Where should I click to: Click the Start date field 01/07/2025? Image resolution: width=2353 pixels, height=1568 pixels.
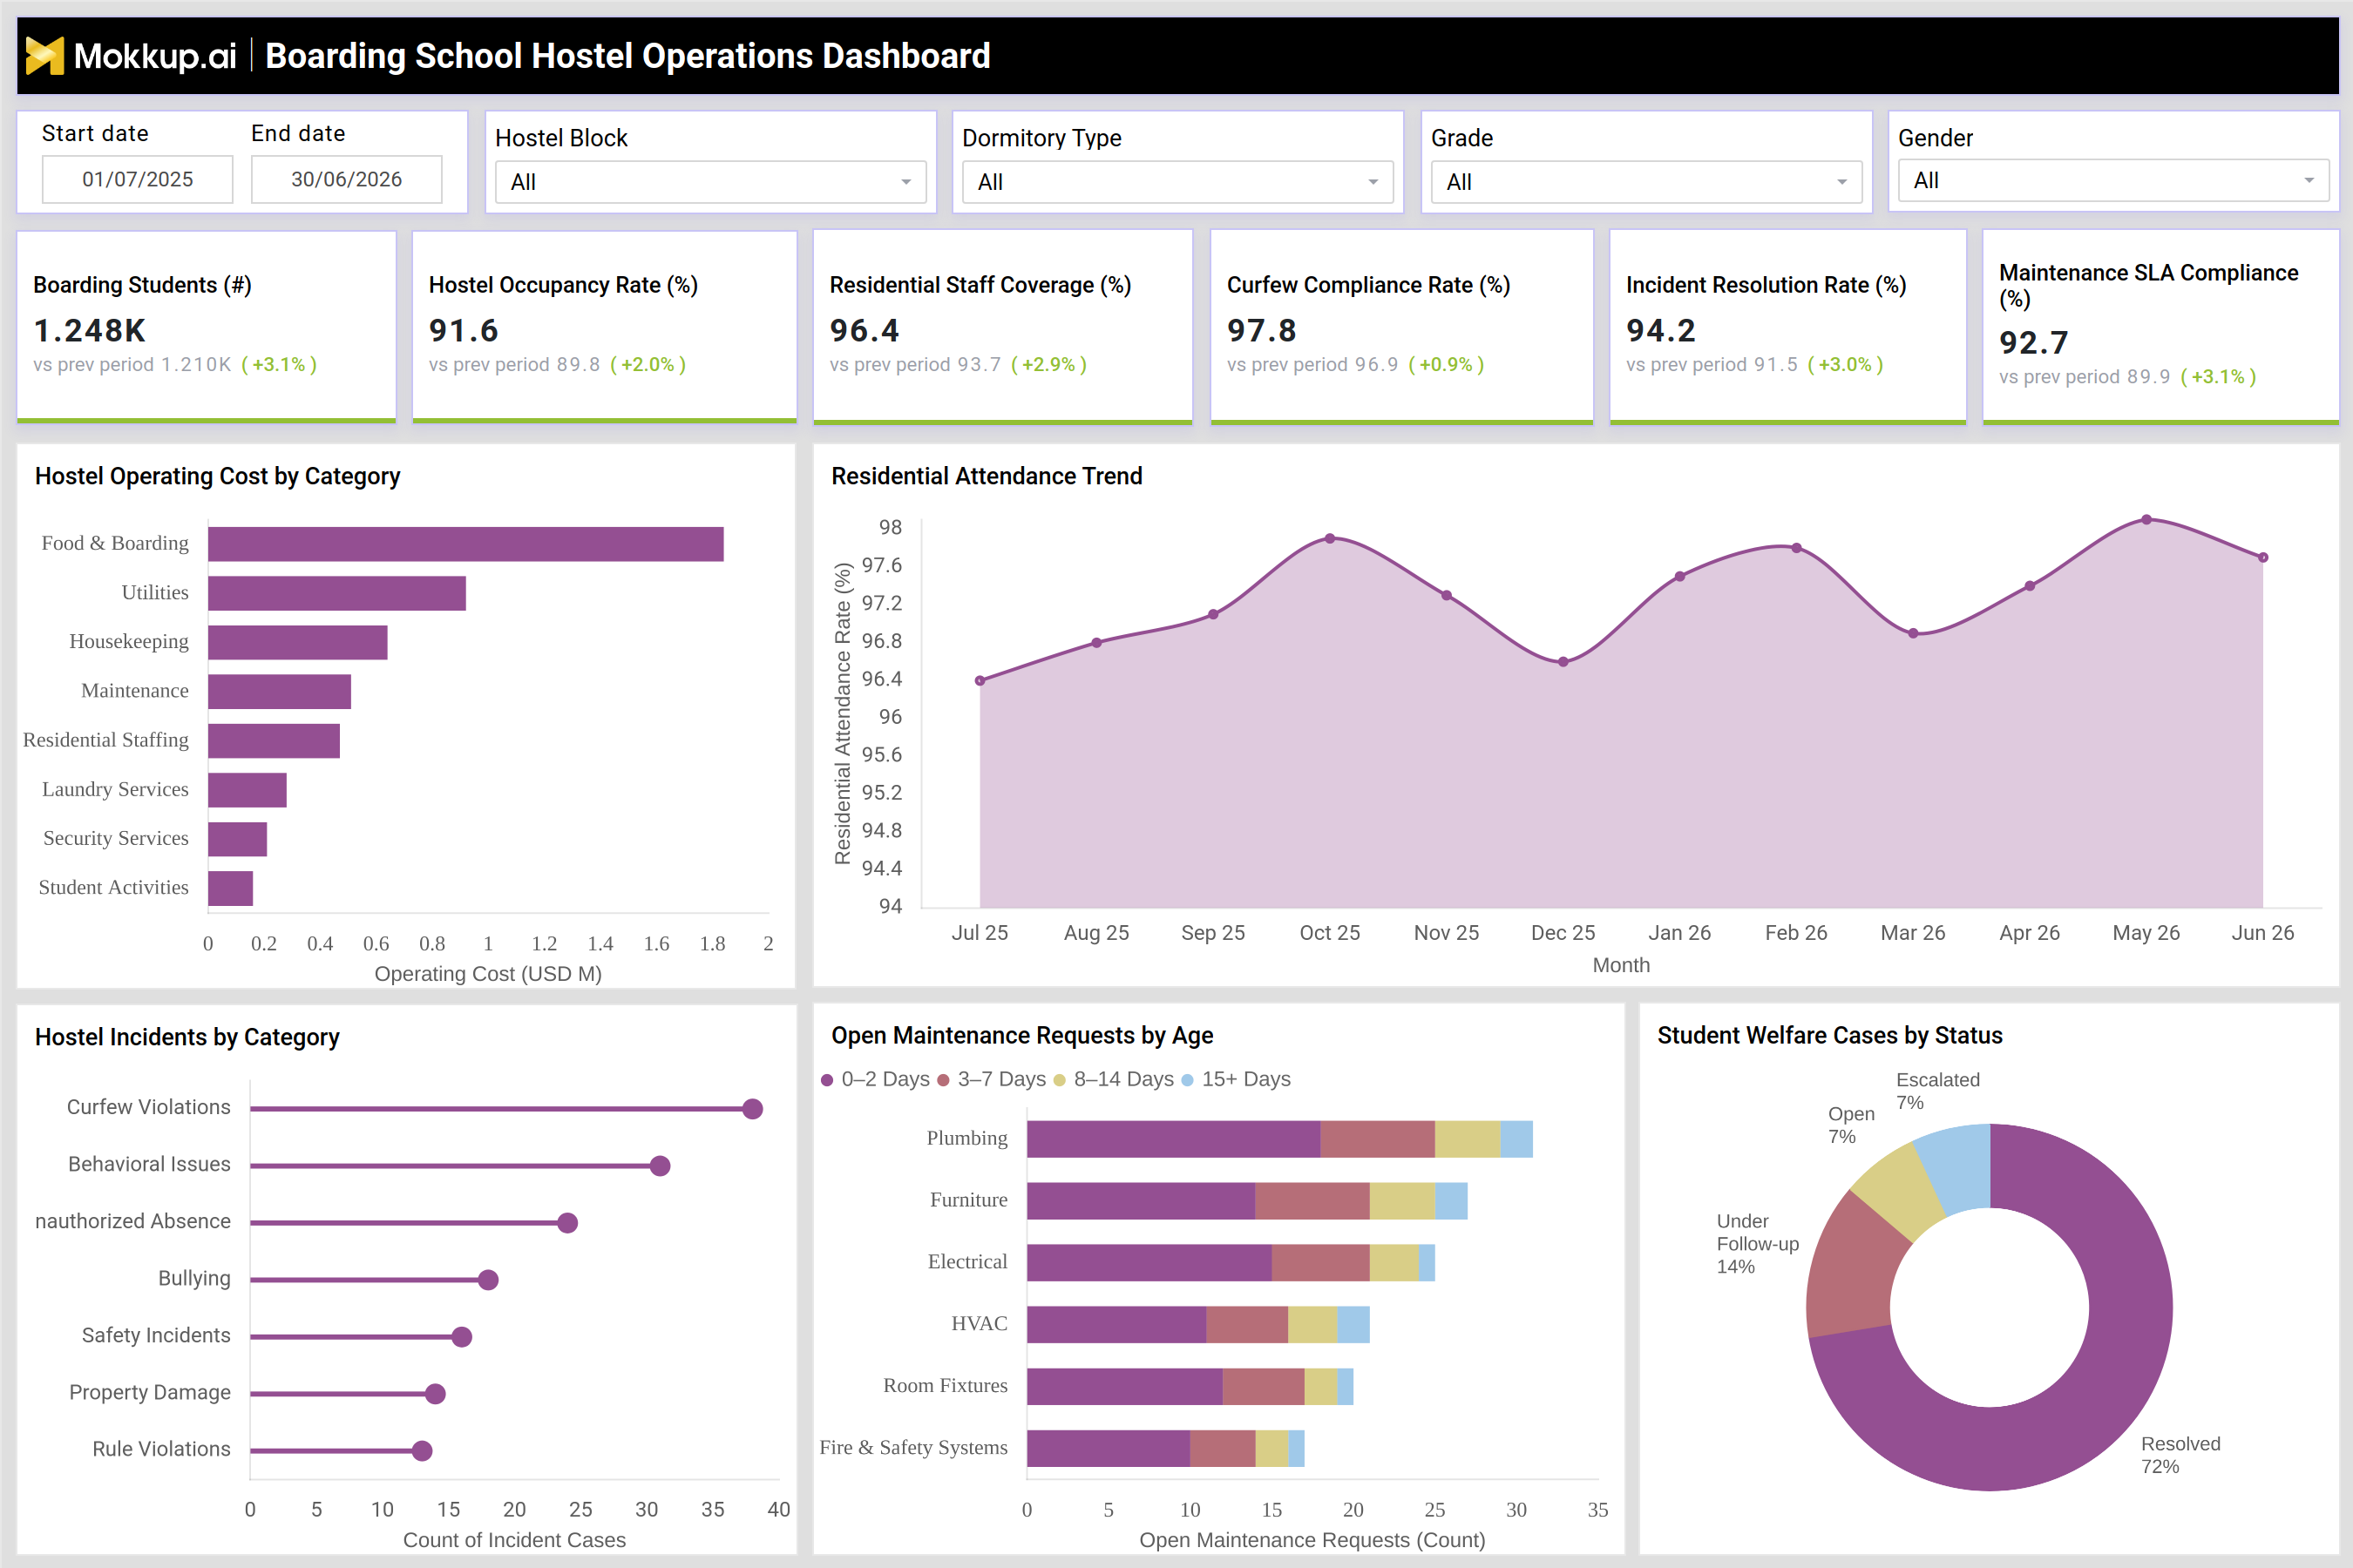pyautogui.click(x=138, y=179)
